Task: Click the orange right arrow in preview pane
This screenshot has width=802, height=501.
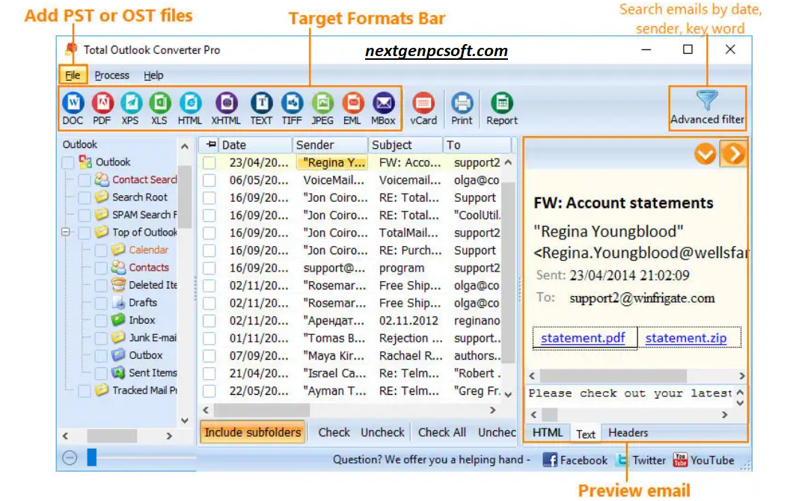Action: point(732,153)
